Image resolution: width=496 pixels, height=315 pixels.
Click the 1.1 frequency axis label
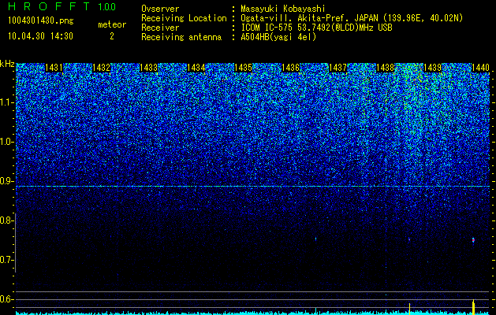[6, 102]
